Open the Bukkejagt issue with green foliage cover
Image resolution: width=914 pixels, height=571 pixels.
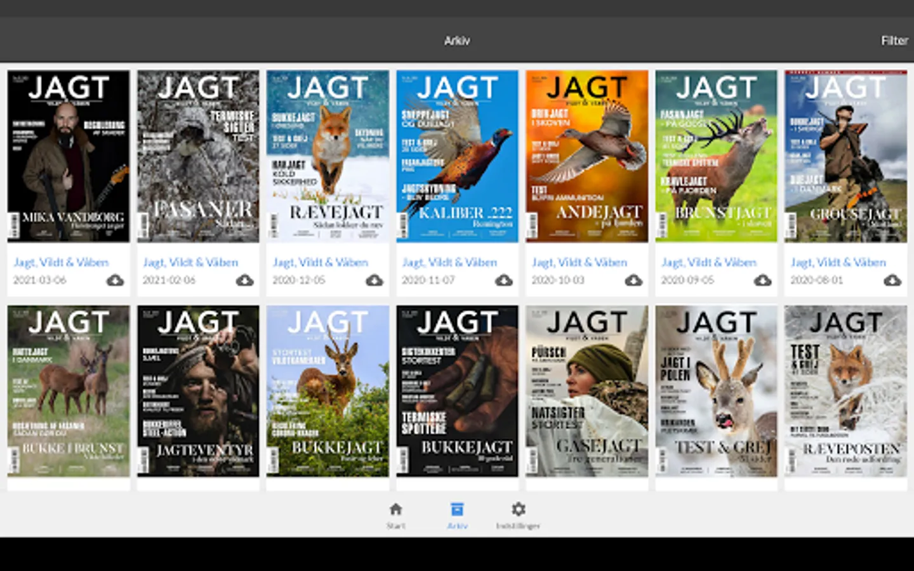point(328,391)
